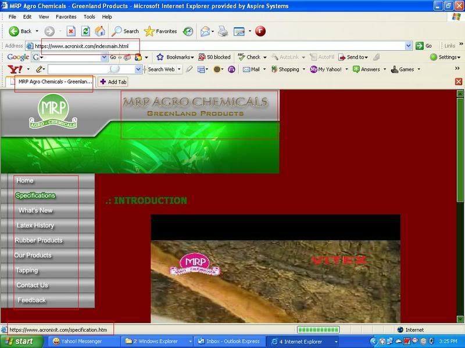Screen dimensions: 465x348
Task: Open the File menu
Action: point(12,17)
